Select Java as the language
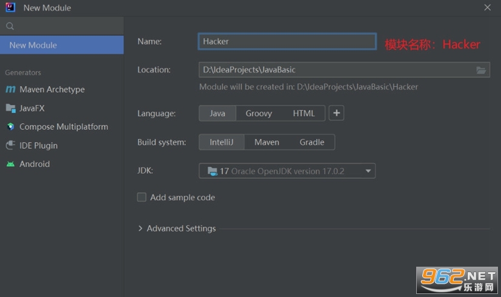Viewport: 501px width, 297px height. click(217, 113)
